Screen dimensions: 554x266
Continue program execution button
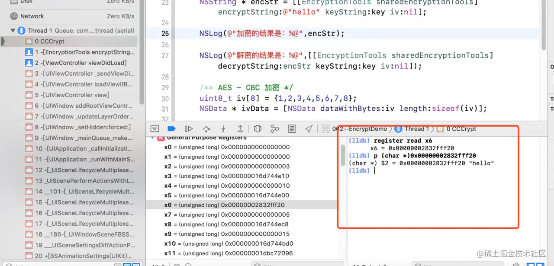tap(189, 129)
